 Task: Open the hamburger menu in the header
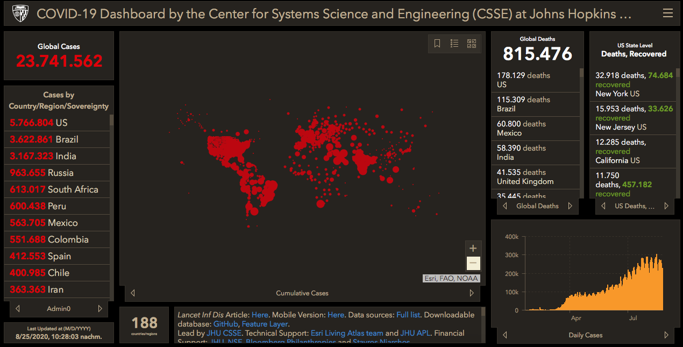click(668, 13)
